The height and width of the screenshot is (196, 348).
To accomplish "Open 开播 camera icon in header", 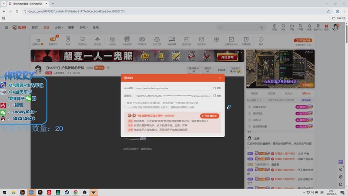I will (301, 27).
